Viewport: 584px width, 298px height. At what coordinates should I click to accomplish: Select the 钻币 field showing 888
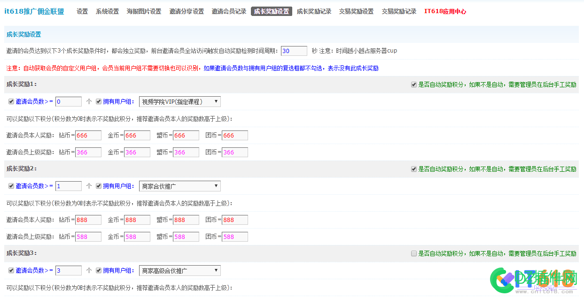[x=88, y=219]
